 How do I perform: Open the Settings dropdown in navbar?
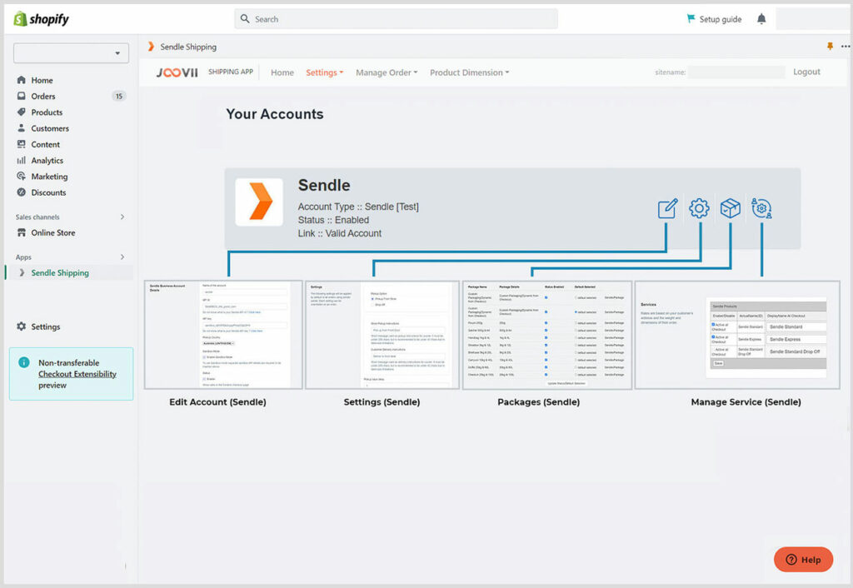(x=325, y=72)
